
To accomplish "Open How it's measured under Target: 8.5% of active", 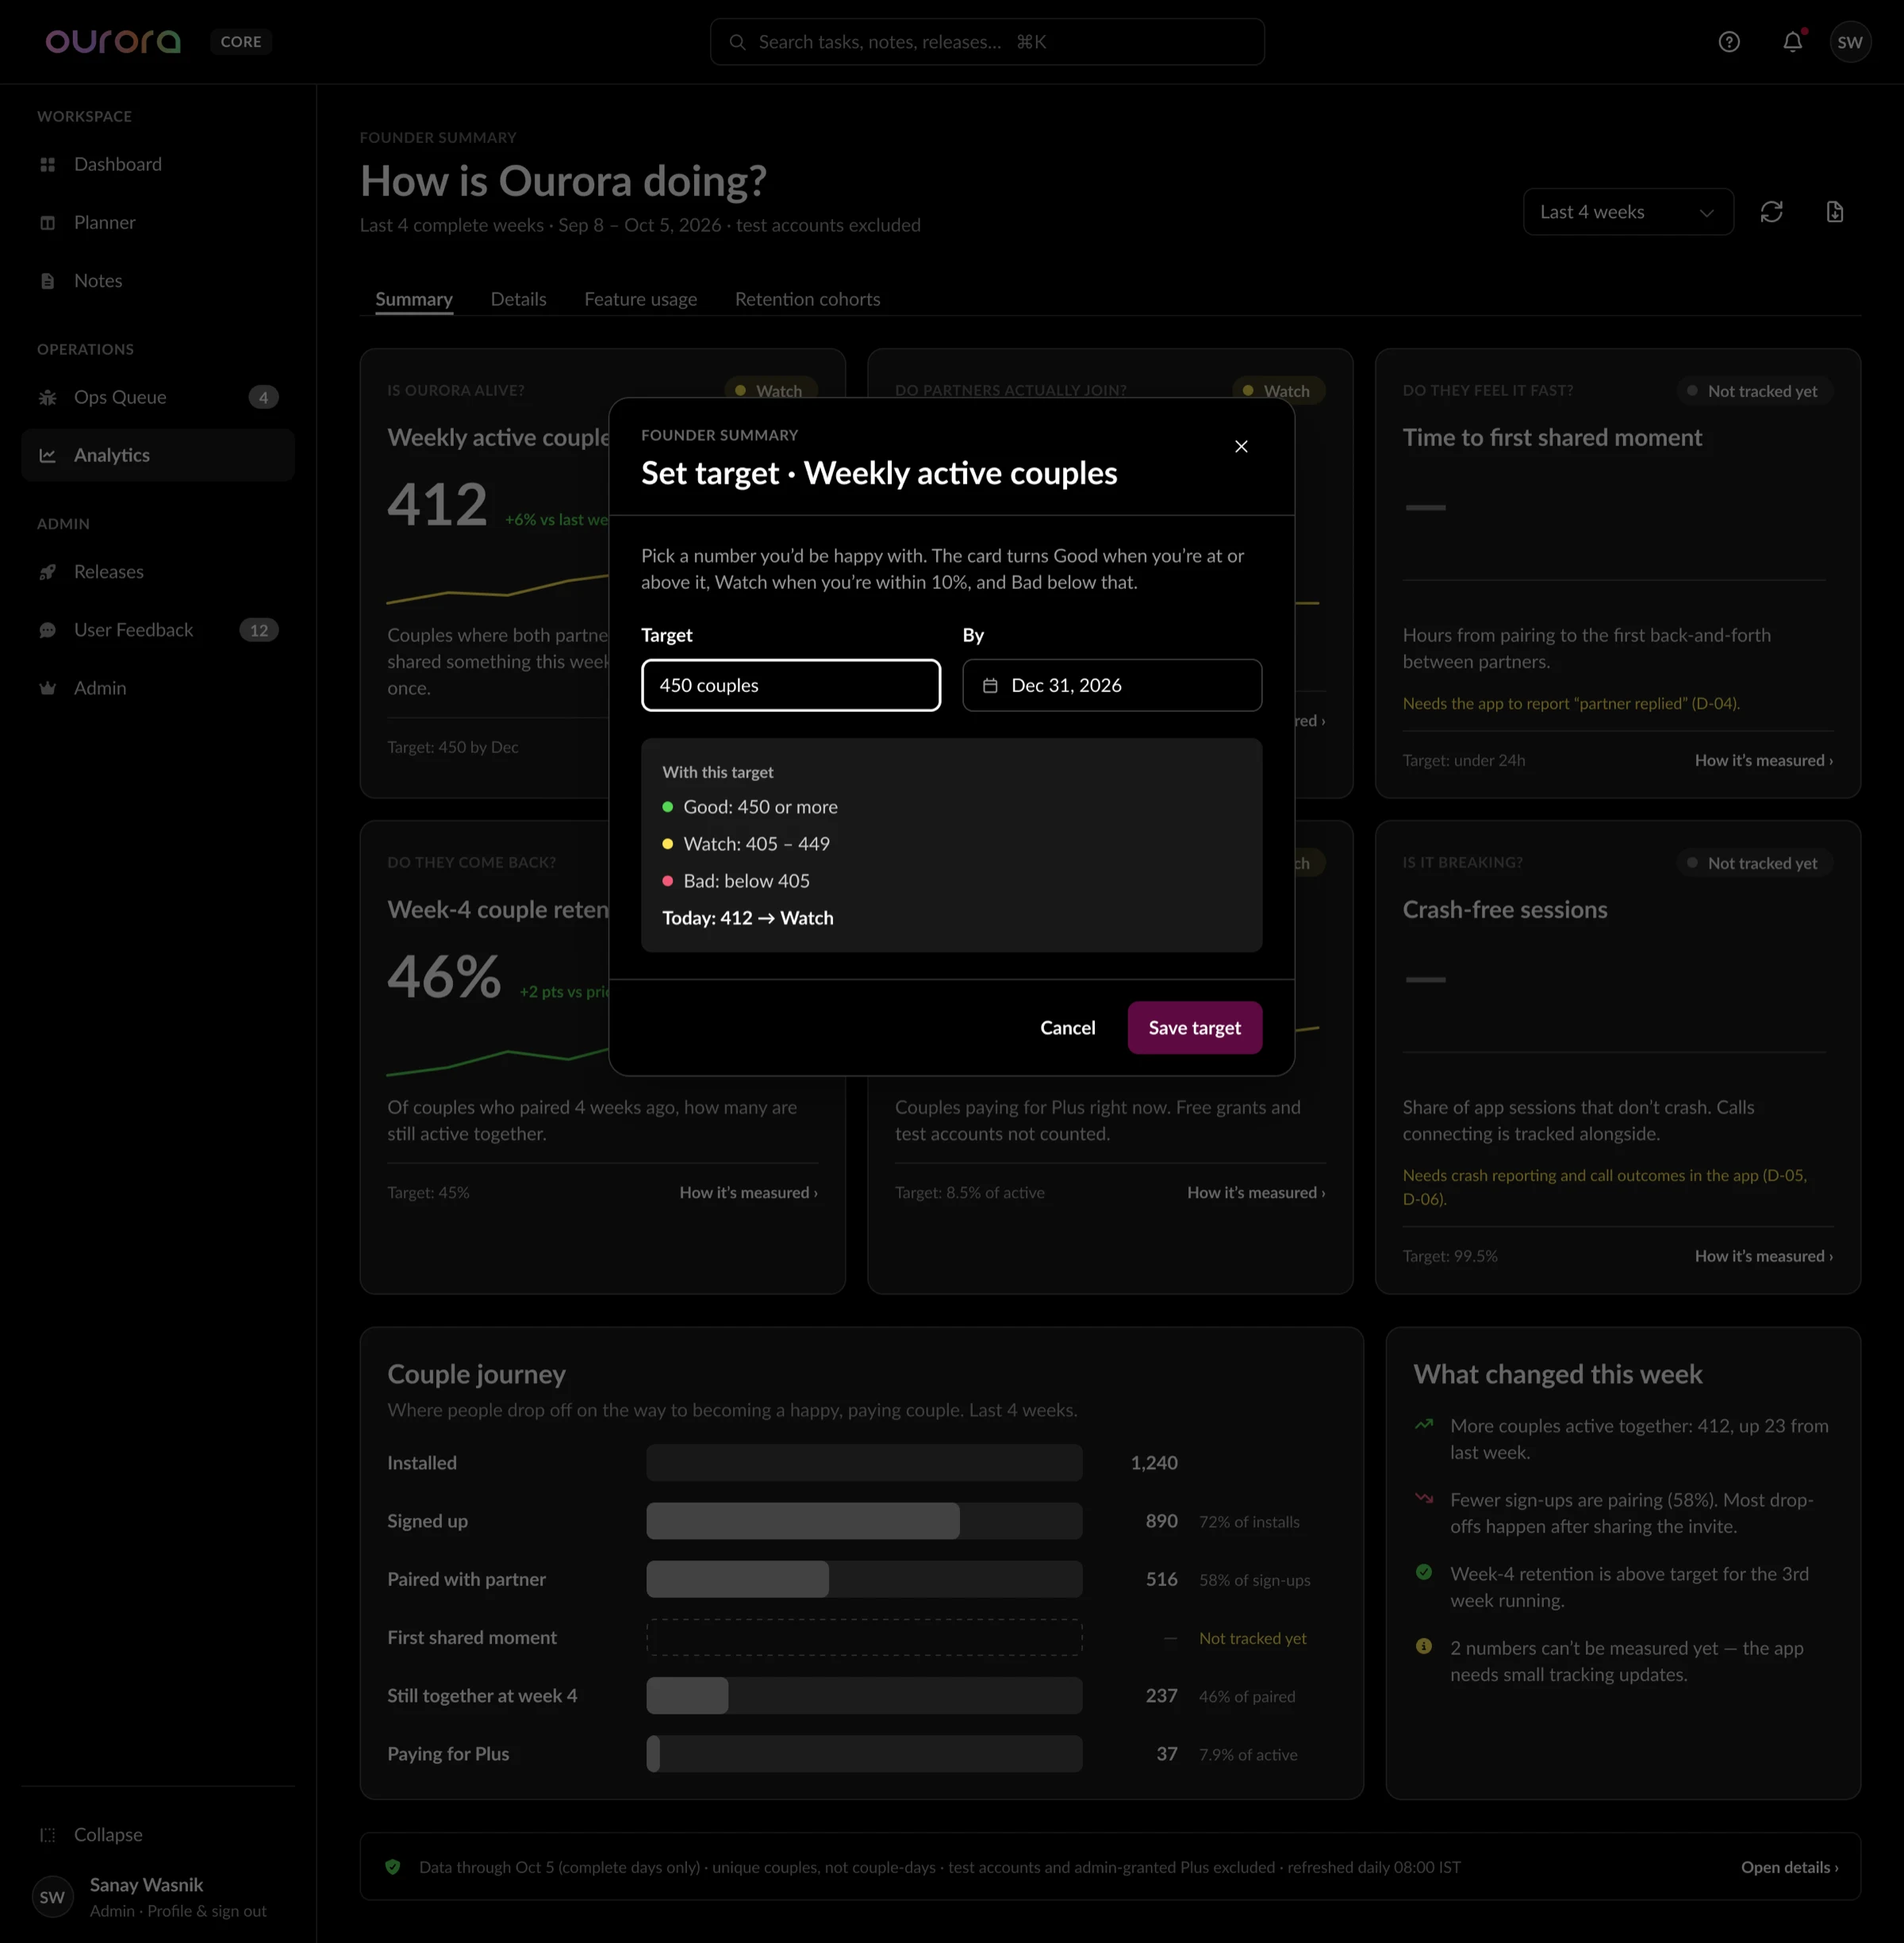I will 1256,1193.
